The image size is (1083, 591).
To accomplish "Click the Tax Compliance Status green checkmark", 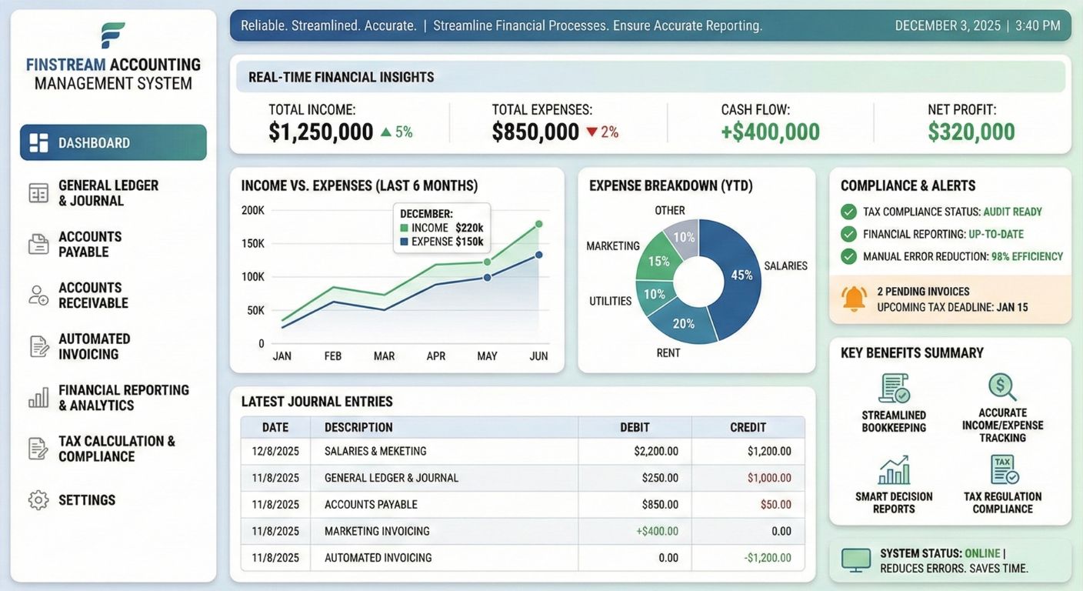I will click(x=848, y=212).
